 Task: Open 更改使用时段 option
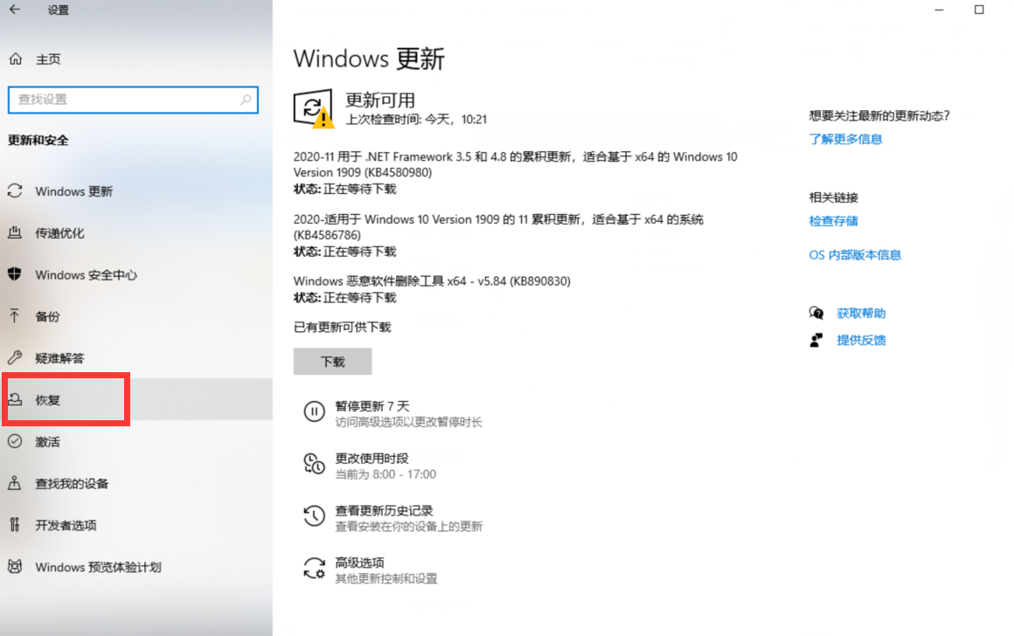(372, 459)
